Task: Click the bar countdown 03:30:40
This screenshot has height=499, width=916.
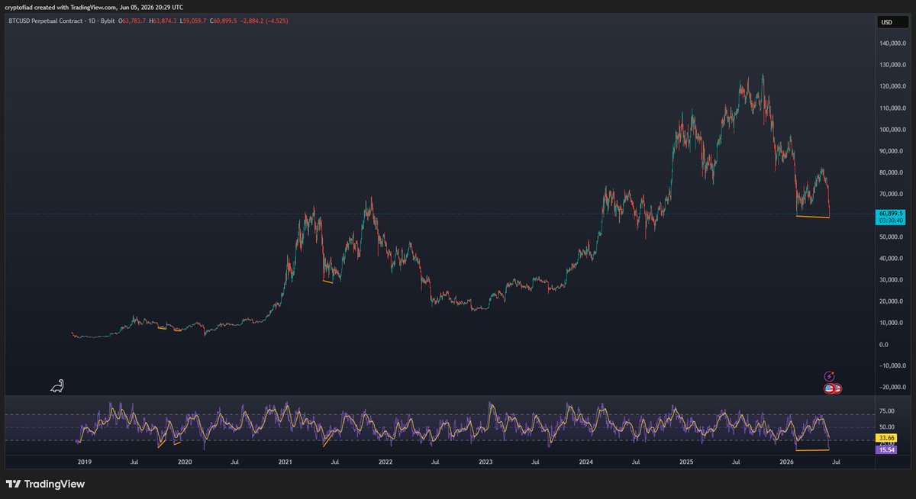Action: tap(891, 221)
